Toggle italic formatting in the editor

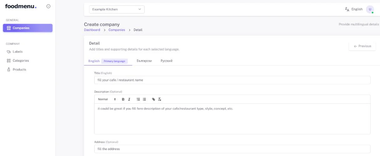[x=129, y=99]
